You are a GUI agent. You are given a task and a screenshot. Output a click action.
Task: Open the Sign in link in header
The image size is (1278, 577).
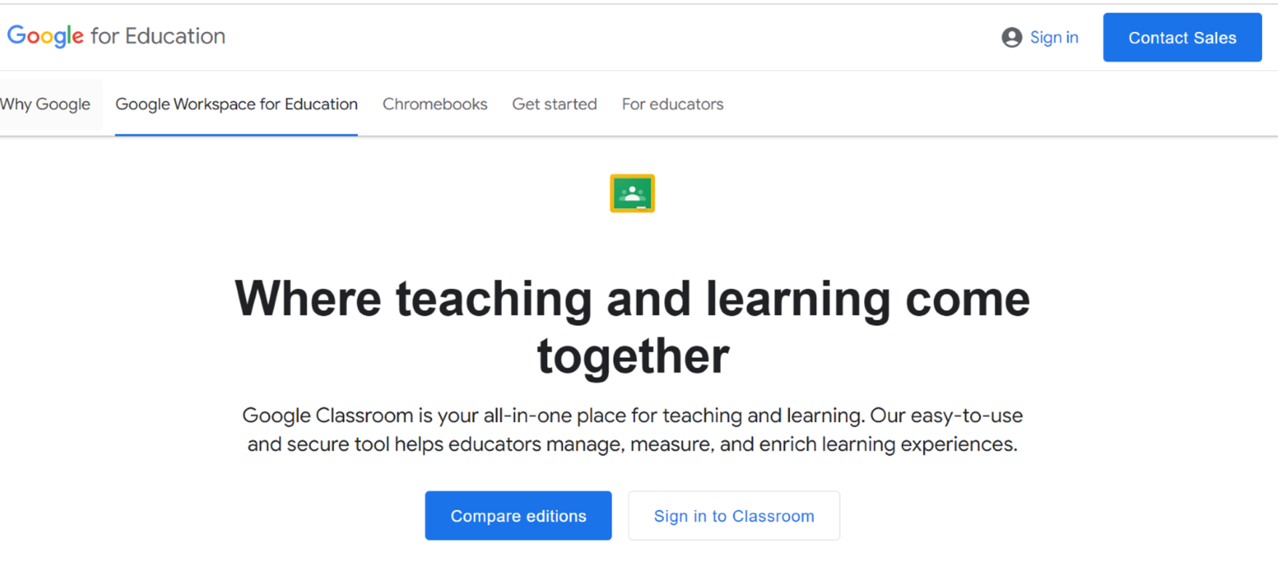tap(1054, 37)
